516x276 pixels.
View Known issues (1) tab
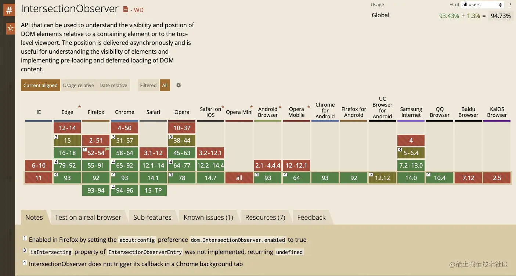click(x=209, y=217)
